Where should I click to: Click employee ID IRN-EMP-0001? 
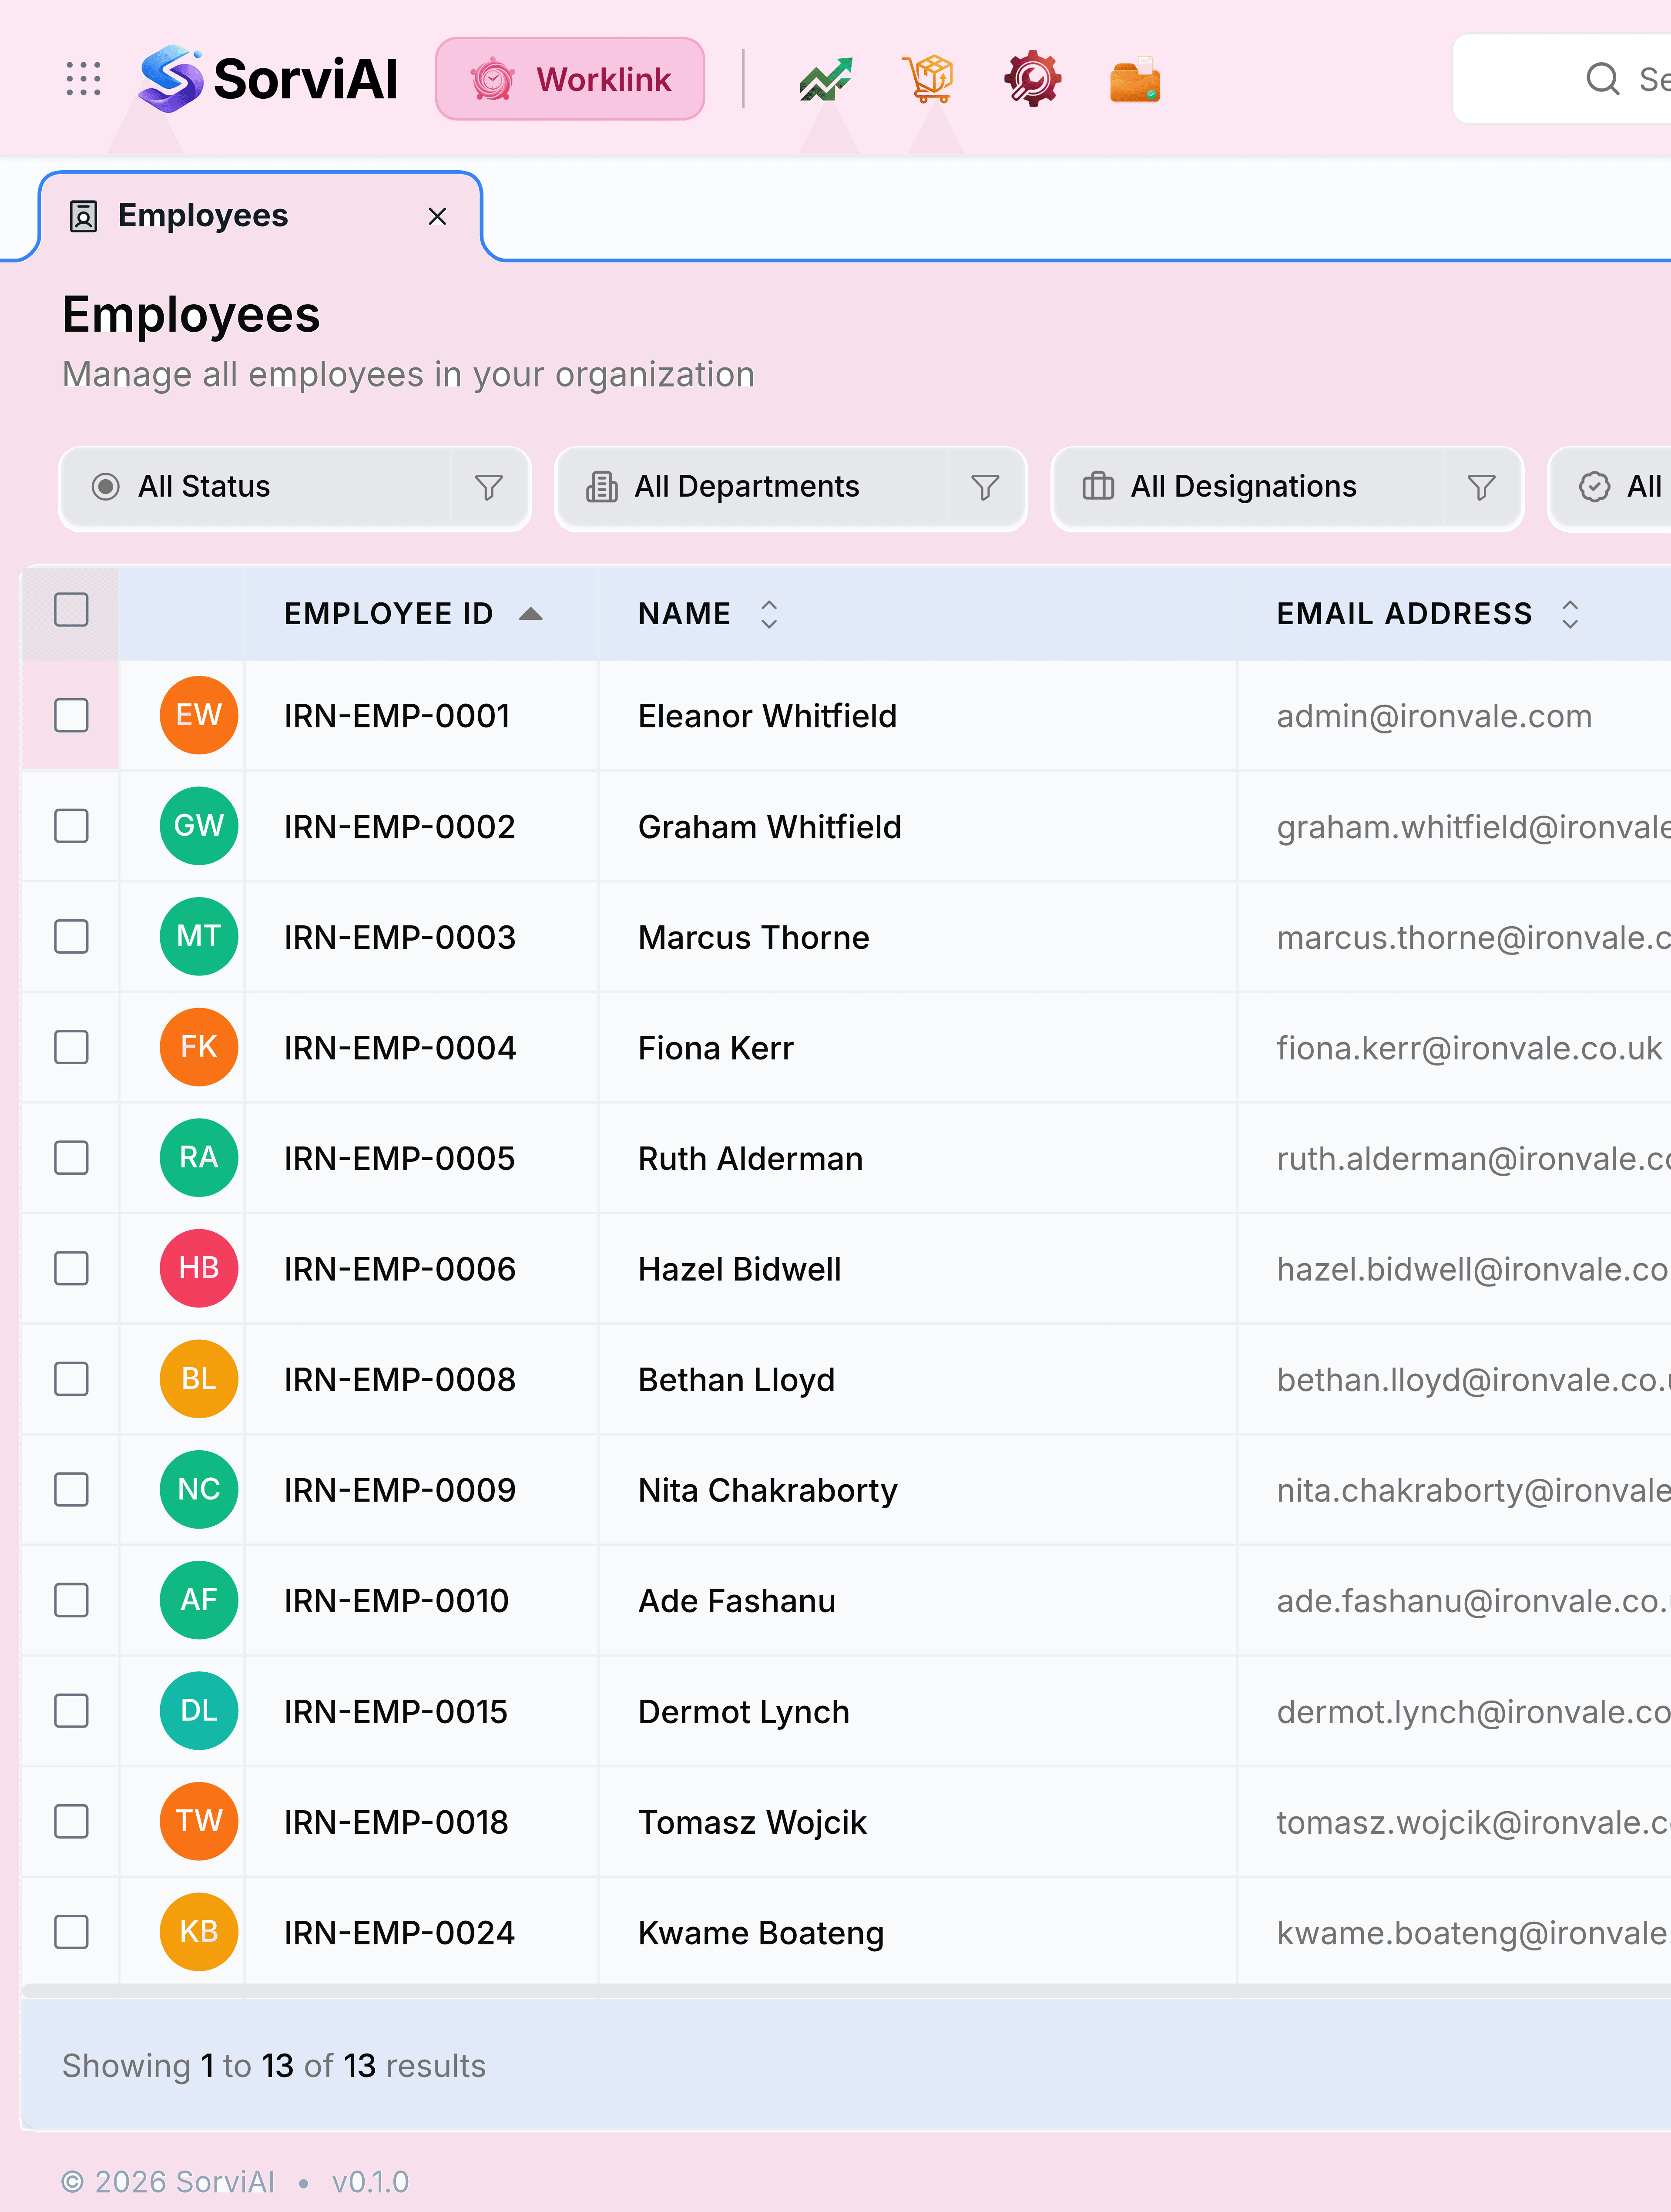[x=397, y=716]
